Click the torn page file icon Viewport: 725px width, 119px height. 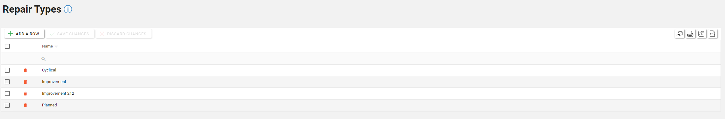(x=713, y=34)
